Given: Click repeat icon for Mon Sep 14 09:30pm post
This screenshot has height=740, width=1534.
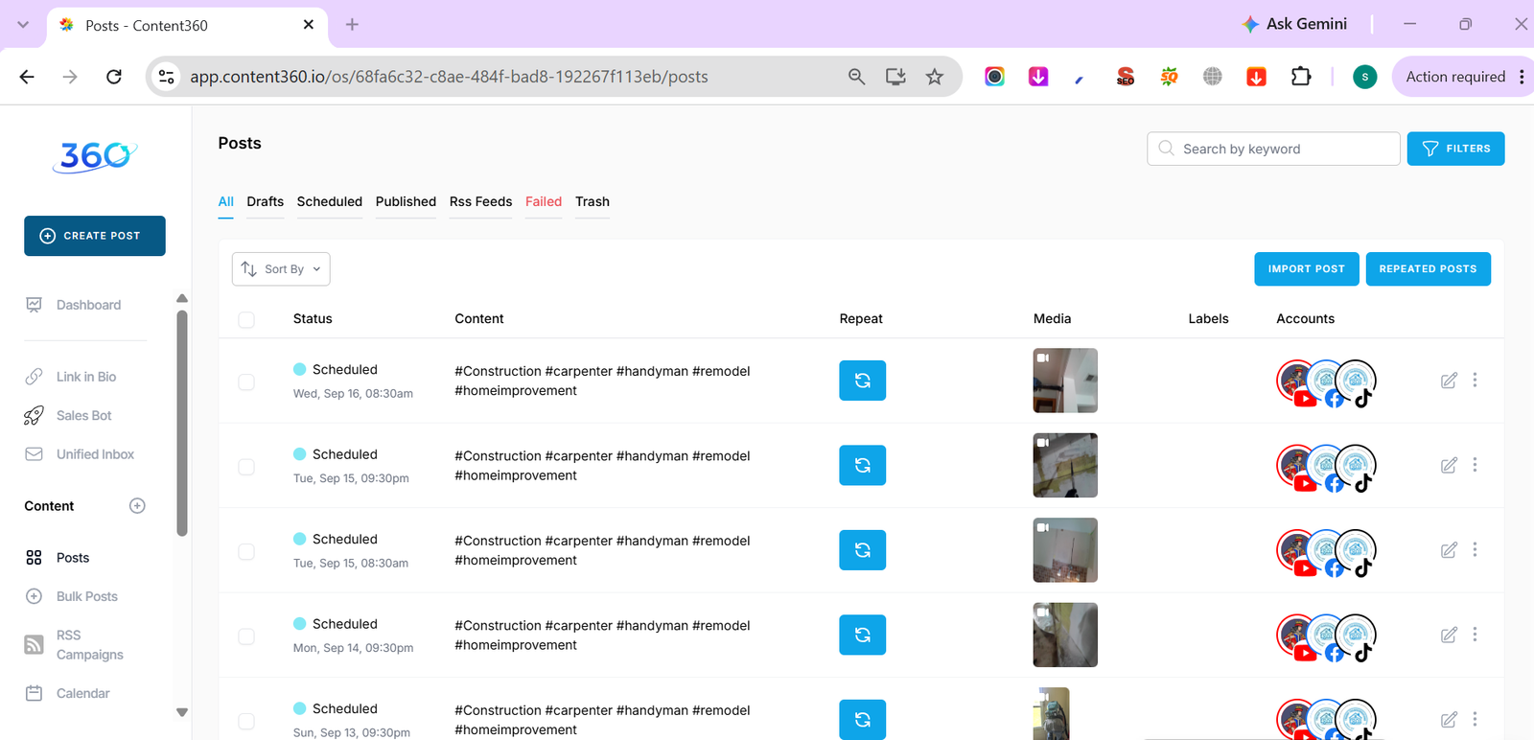Looking at the screenshot, I should click(862, 635).
